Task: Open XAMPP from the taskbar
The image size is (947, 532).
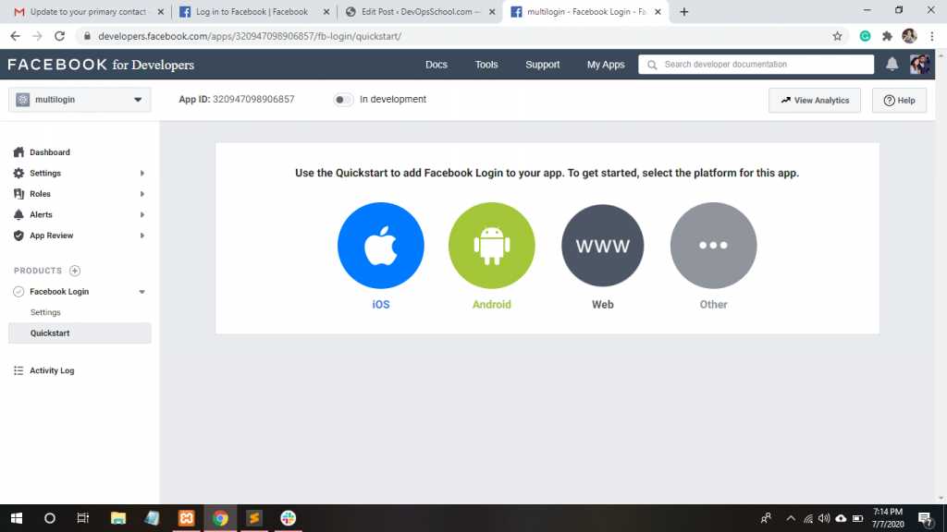Action: pyautogui.click(x=186, y=518)
